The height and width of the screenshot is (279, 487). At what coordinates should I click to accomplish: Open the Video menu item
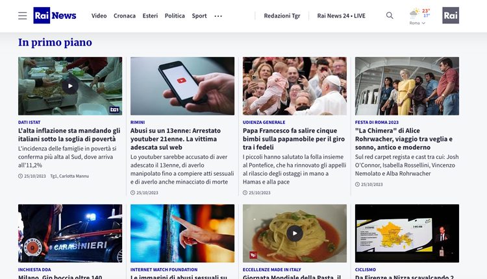pyautogui.click(x=99, y=16)
